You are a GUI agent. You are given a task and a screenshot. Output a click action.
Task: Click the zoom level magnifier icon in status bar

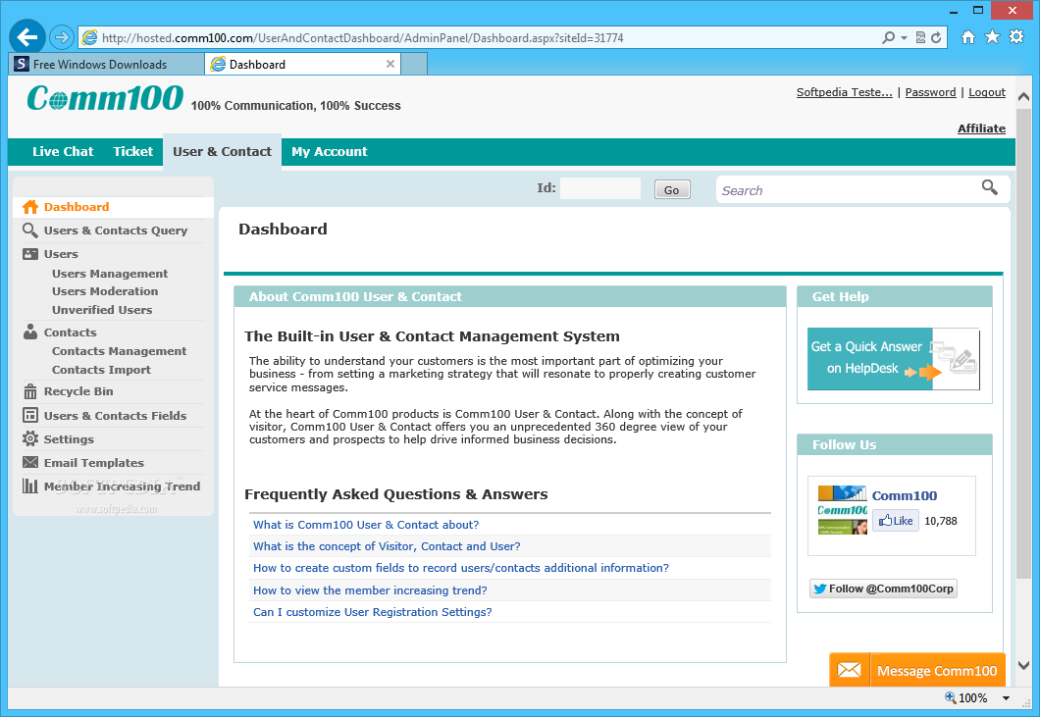click(951, 697)
